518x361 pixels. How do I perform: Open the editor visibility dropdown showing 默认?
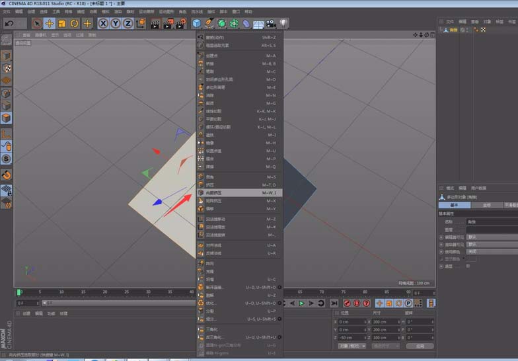(x=492, y=237)
